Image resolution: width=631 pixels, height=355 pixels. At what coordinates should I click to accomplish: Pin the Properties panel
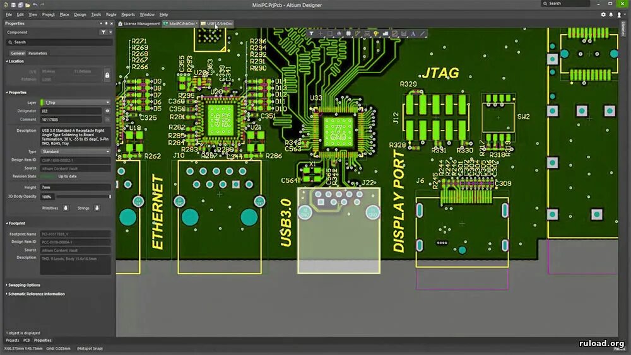pyautogui.click(x=106, y=23)
